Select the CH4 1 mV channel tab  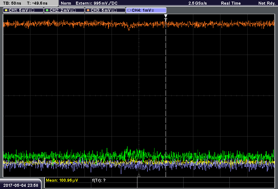click(x=146, y=10)
